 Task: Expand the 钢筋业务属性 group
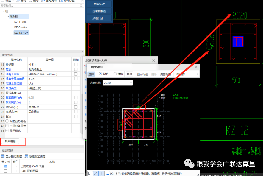coord(7,121)
